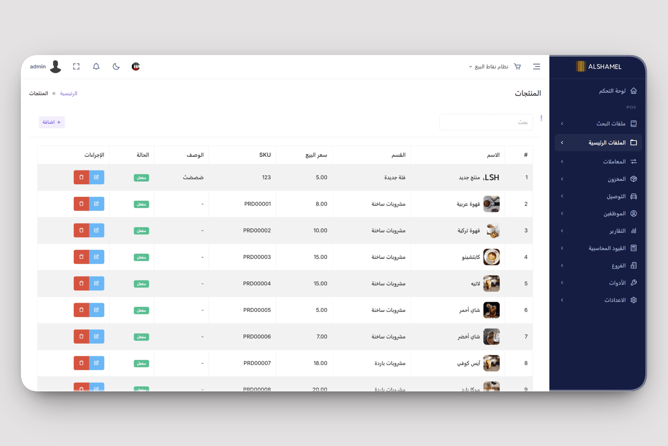Image resolution: width=668 pixels, height=446 pixels.
Task: Delete the قهوة عربية product
Action: coord(81,204)
